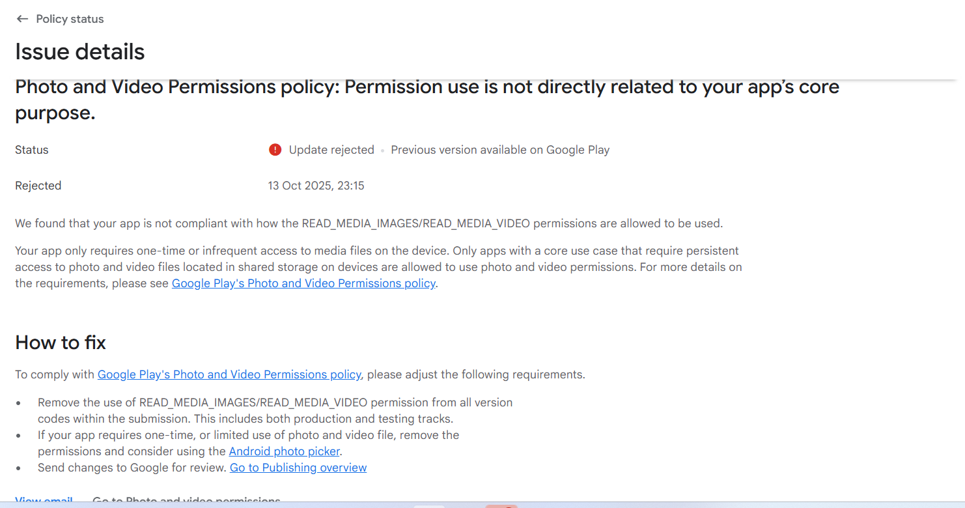
Task: Click the paragraph starting We found that
Action: (369, 223)
